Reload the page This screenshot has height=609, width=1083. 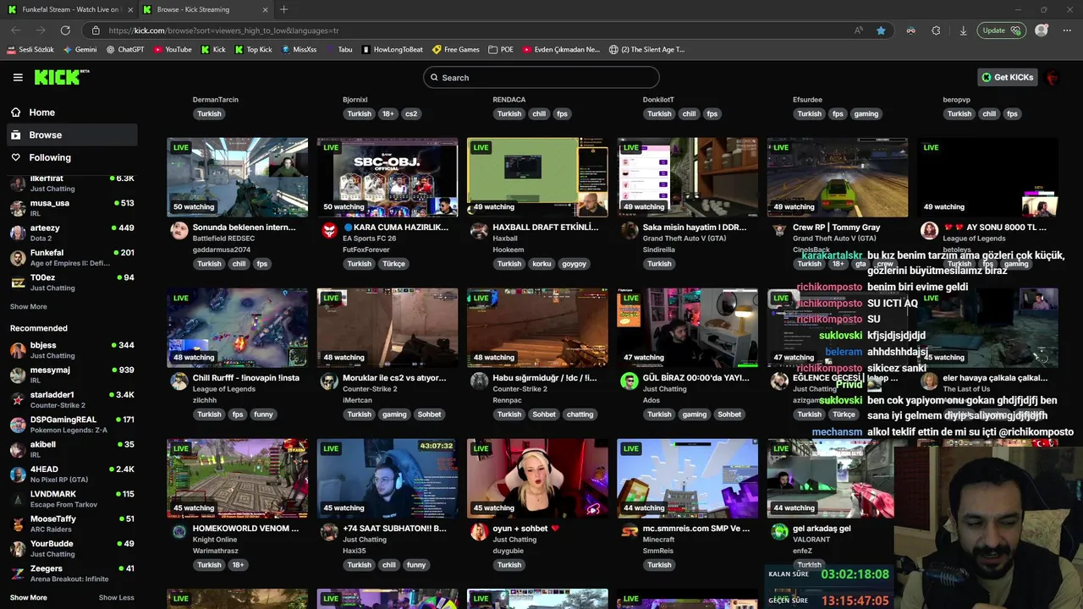[65, 30]
